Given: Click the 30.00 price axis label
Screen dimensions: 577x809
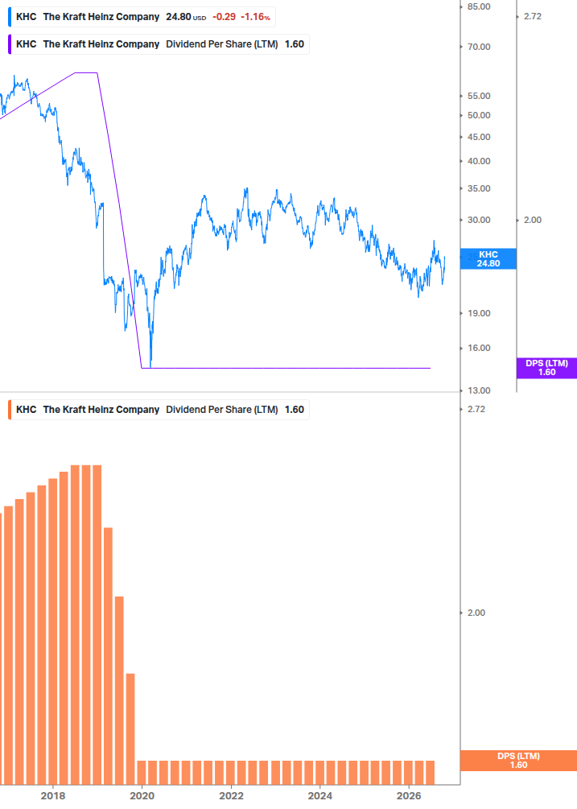Looking at the screenshot, I should click(x=479, y=221).
